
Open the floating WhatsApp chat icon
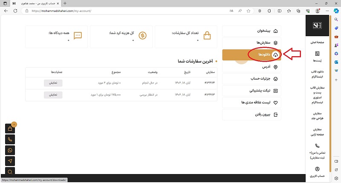click(11, 150)
